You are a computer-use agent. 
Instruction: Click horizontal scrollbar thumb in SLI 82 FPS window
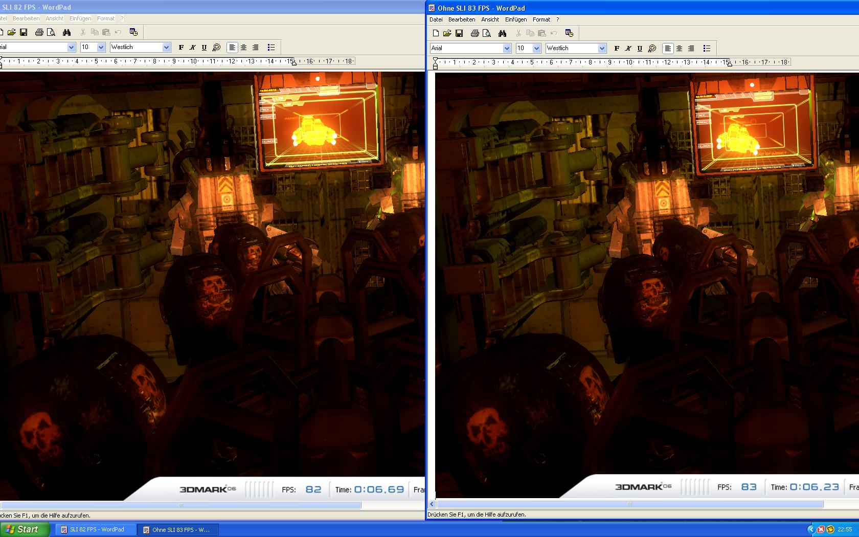[x=180, y=505]
